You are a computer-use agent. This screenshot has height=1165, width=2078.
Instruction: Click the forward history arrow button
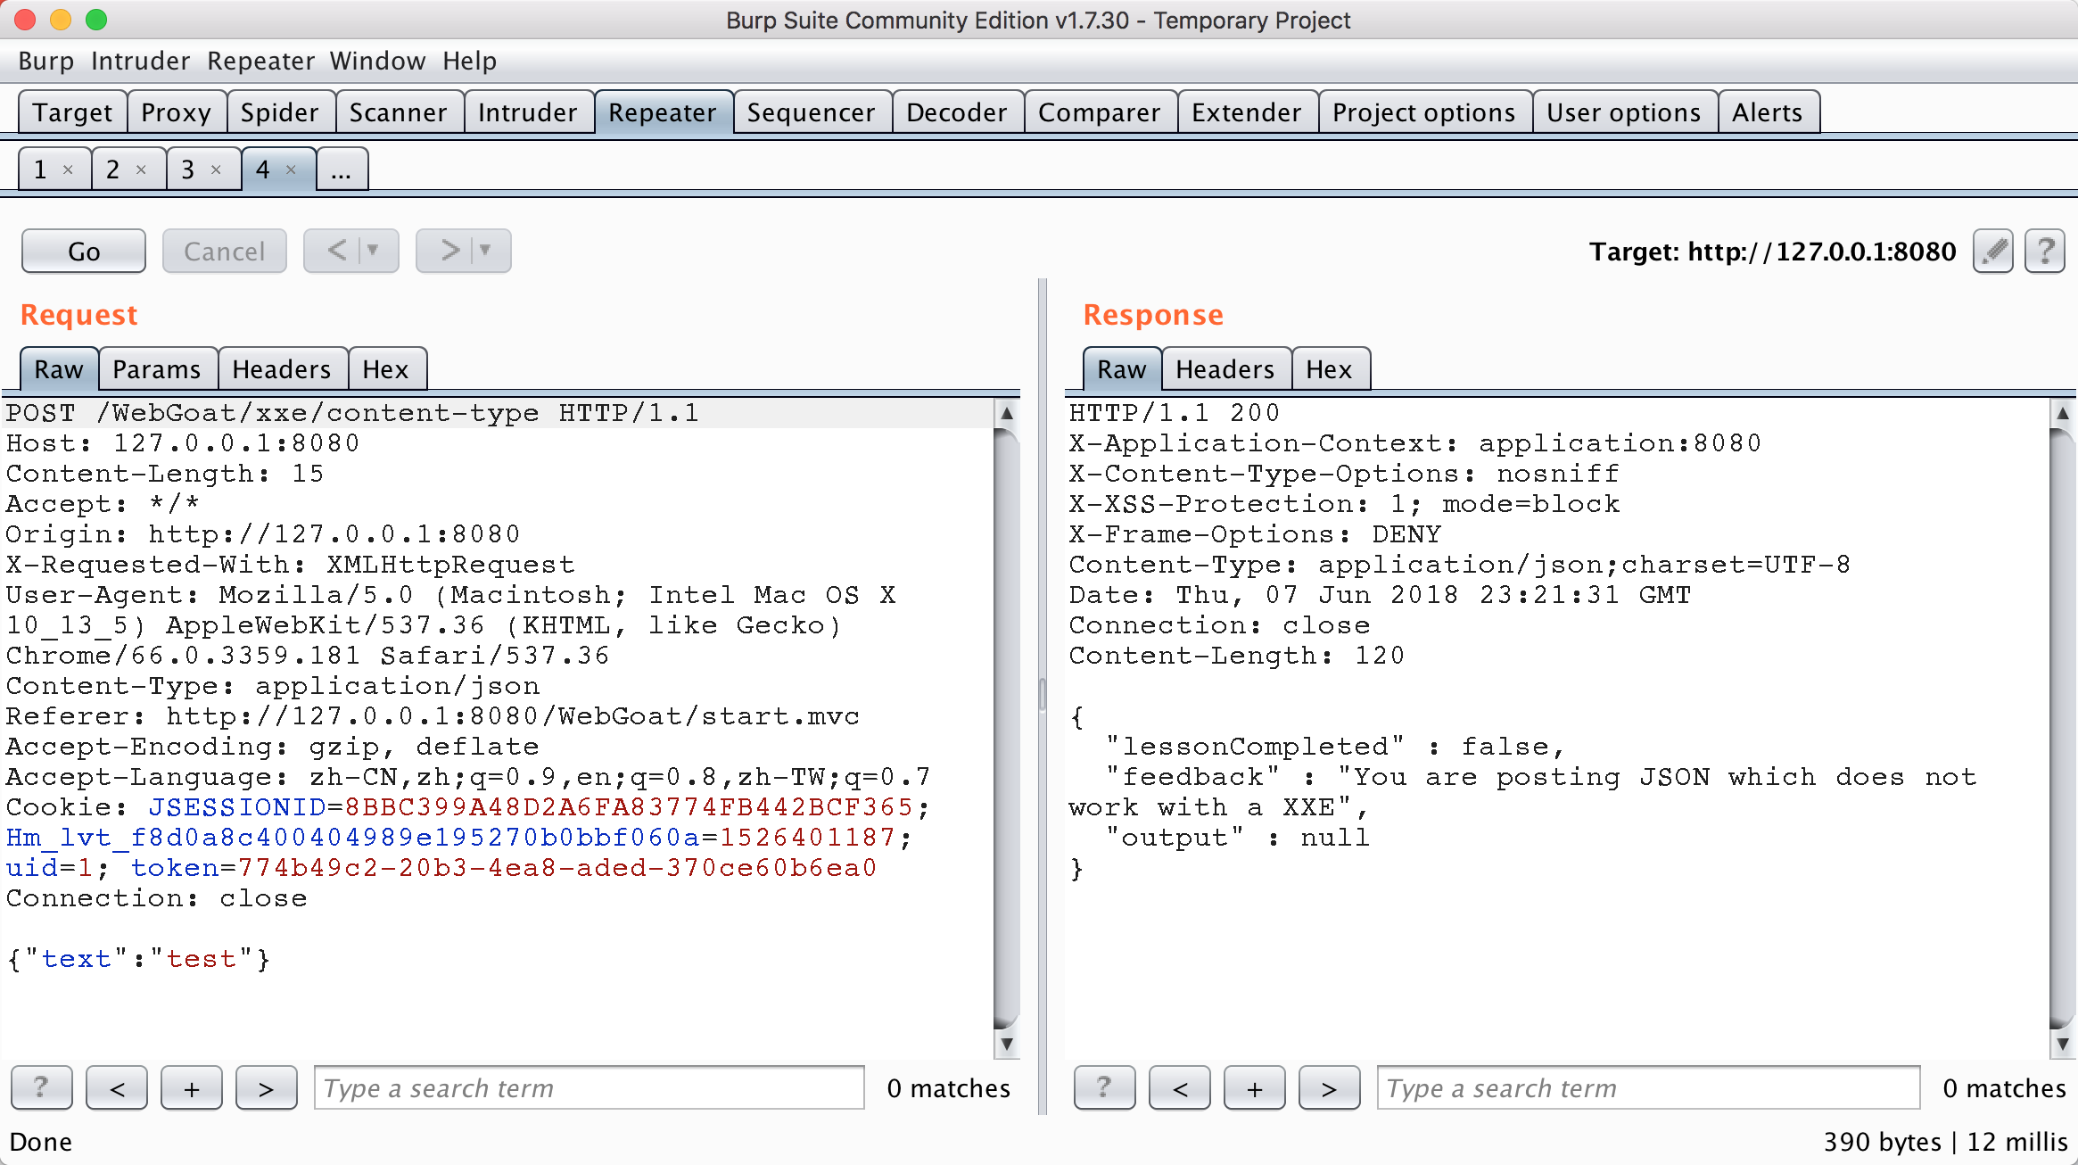click(x=449, y=251)
